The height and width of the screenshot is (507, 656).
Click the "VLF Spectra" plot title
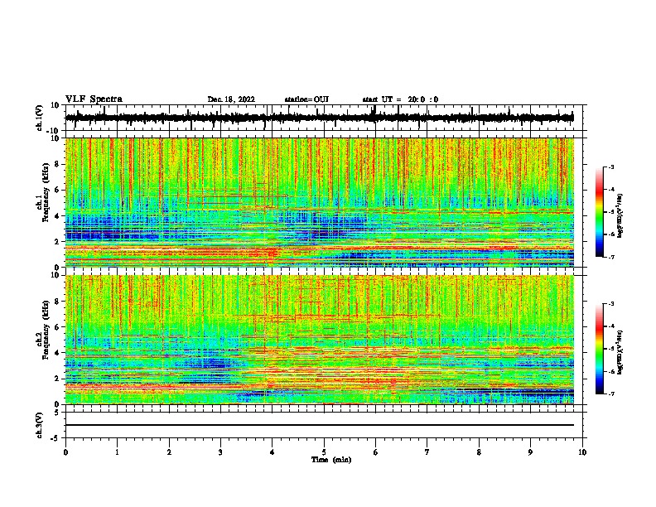pyautogui.click(x=94, y=99)
